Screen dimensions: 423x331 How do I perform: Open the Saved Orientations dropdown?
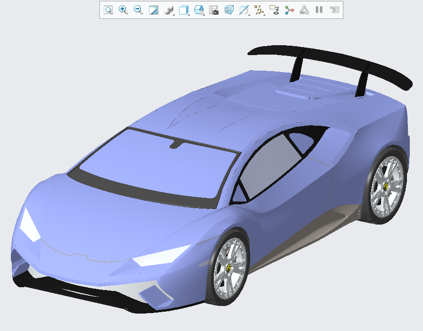click(199, 10)
